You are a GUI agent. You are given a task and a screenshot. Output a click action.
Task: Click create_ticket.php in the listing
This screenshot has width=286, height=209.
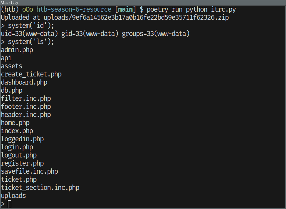31,74
